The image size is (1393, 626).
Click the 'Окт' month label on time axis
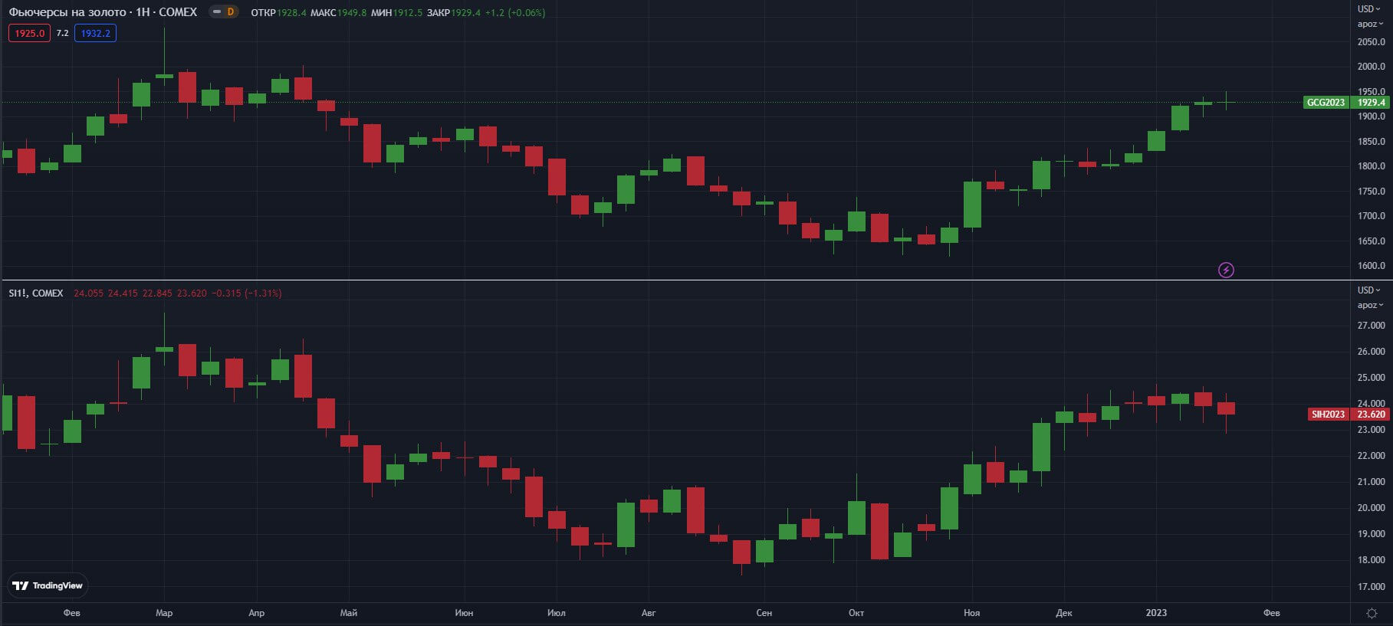coord(856,613)
